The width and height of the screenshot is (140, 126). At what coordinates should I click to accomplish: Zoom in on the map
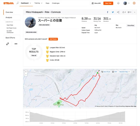pyautogui.click(x=26, y=72)
